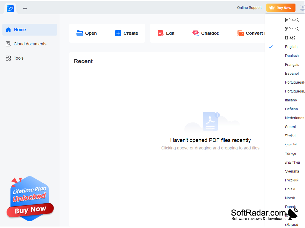Click the Open folder icon
This screenshot has width=305, height=228.
(x=79, y=33)
